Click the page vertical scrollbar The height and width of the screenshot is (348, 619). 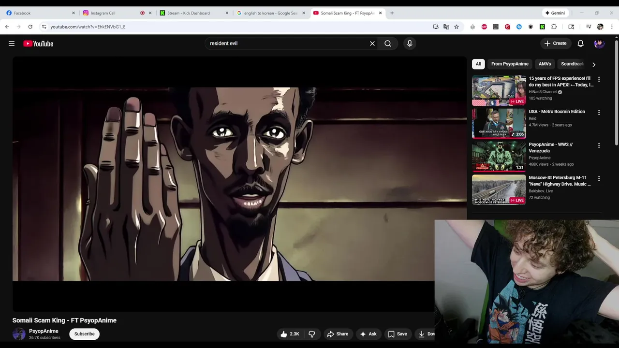pos(617,92)
